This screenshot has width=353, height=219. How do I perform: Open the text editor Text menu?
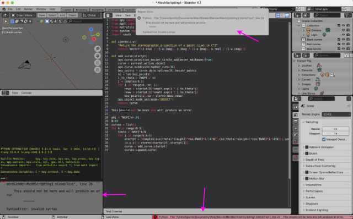point(127,15)
